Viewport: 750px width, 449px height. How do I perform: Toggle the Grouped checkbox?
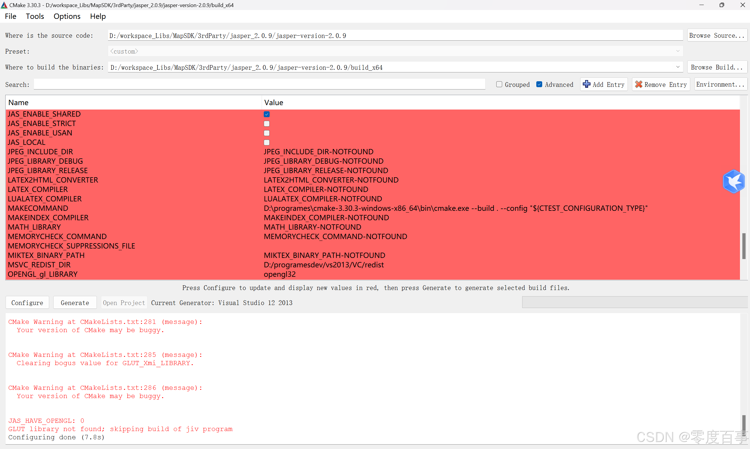pyautogui.click(x=499, y=85)
